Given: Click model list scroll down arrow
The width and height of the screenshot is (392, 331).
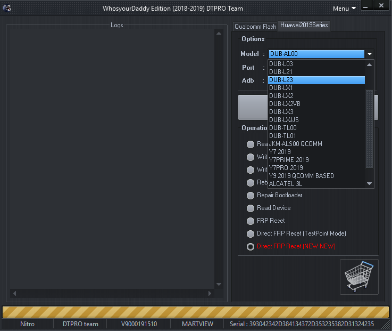Looking at the screenshot, I should pyautogui.click(x=369, y=184).
